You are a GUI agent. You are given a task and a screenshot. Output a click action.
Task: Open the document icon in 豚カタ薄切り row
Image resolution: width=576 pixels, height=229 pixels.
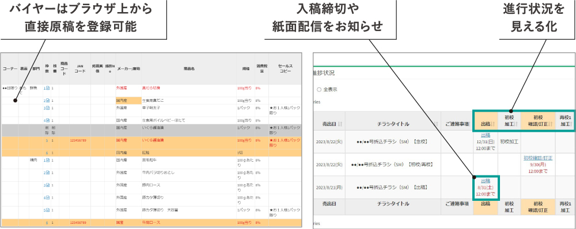click(48, 198)
